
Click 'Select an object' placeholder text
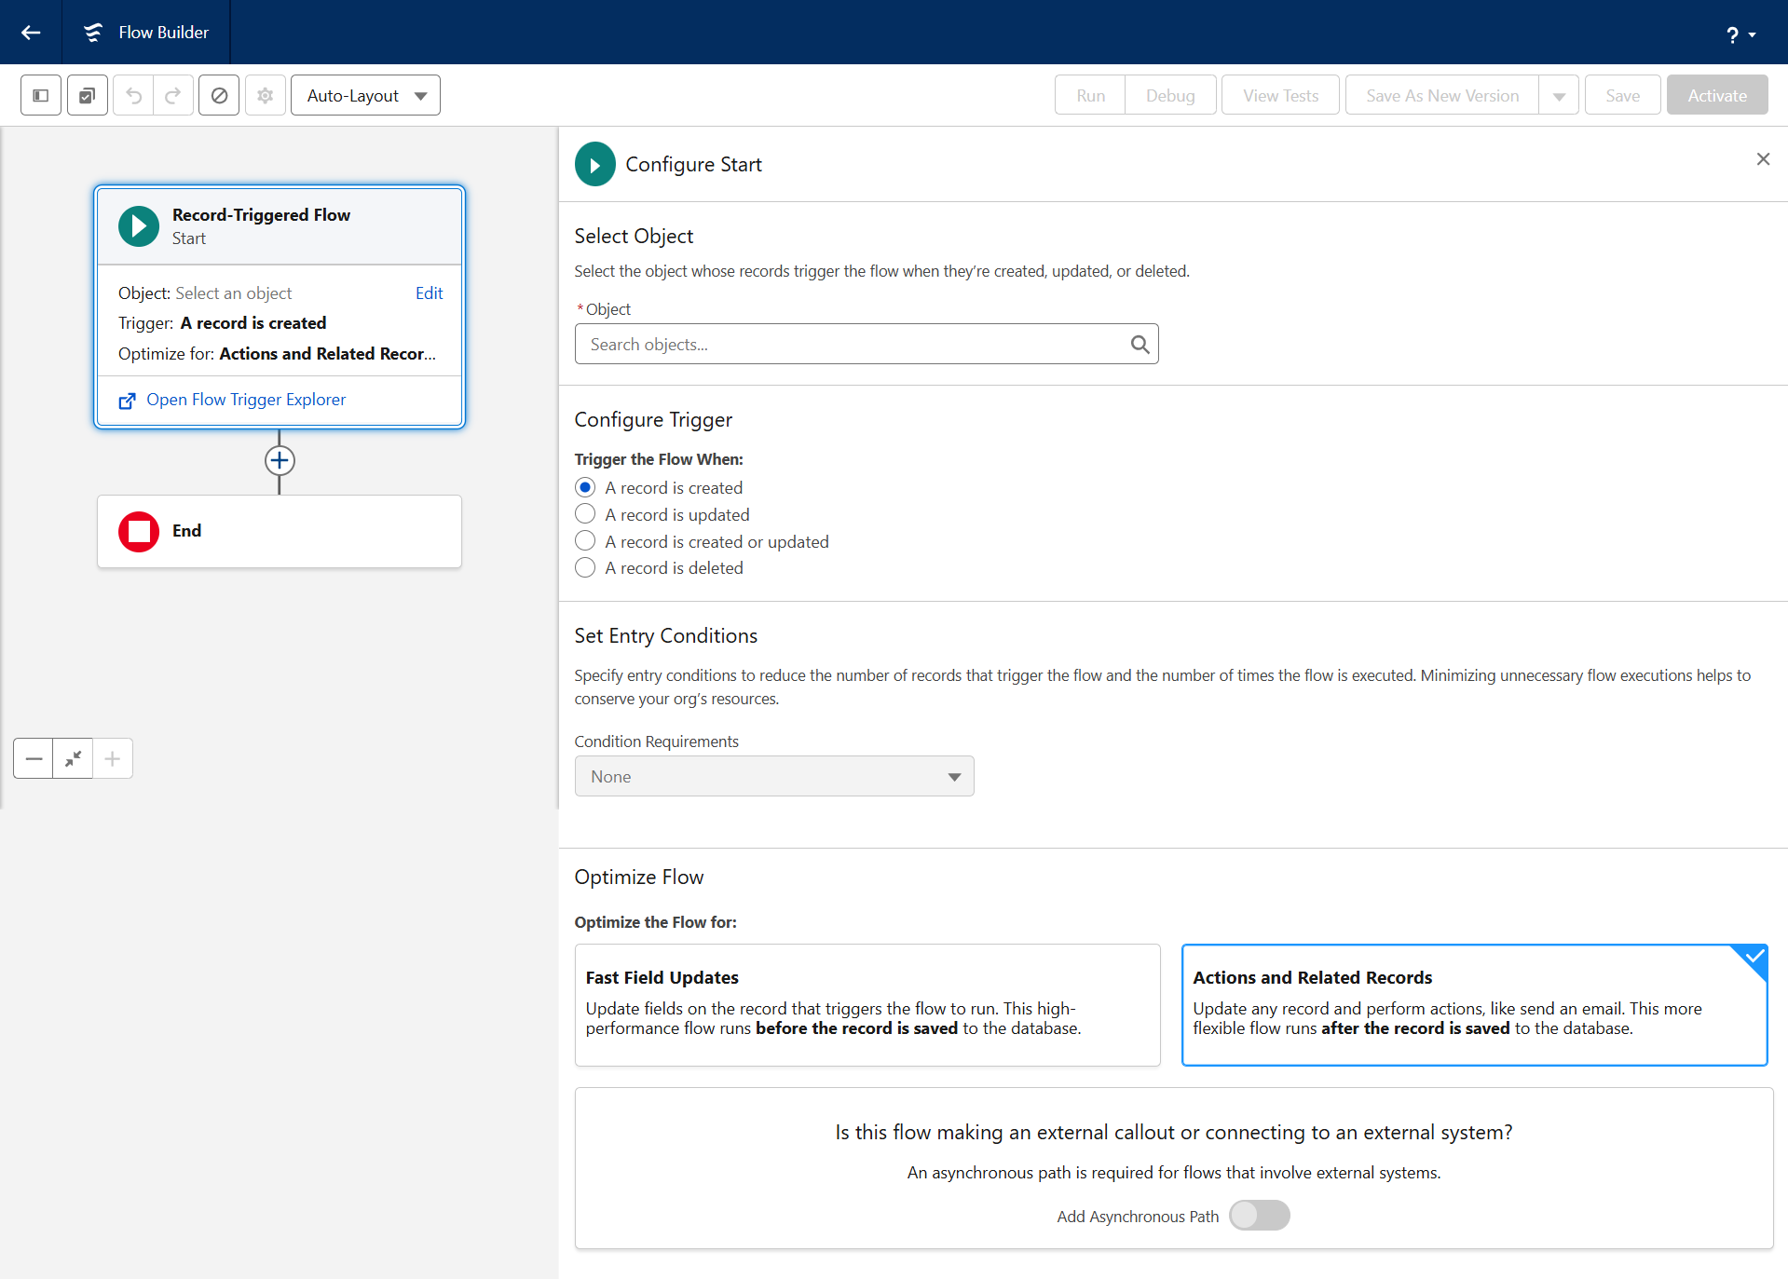234,293
